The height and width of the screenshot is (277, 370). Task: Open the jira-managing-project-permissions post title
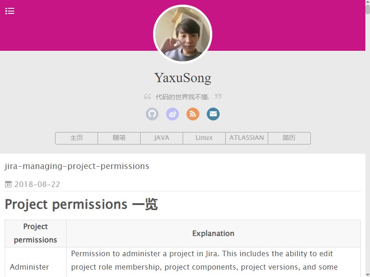pos(77,166)
